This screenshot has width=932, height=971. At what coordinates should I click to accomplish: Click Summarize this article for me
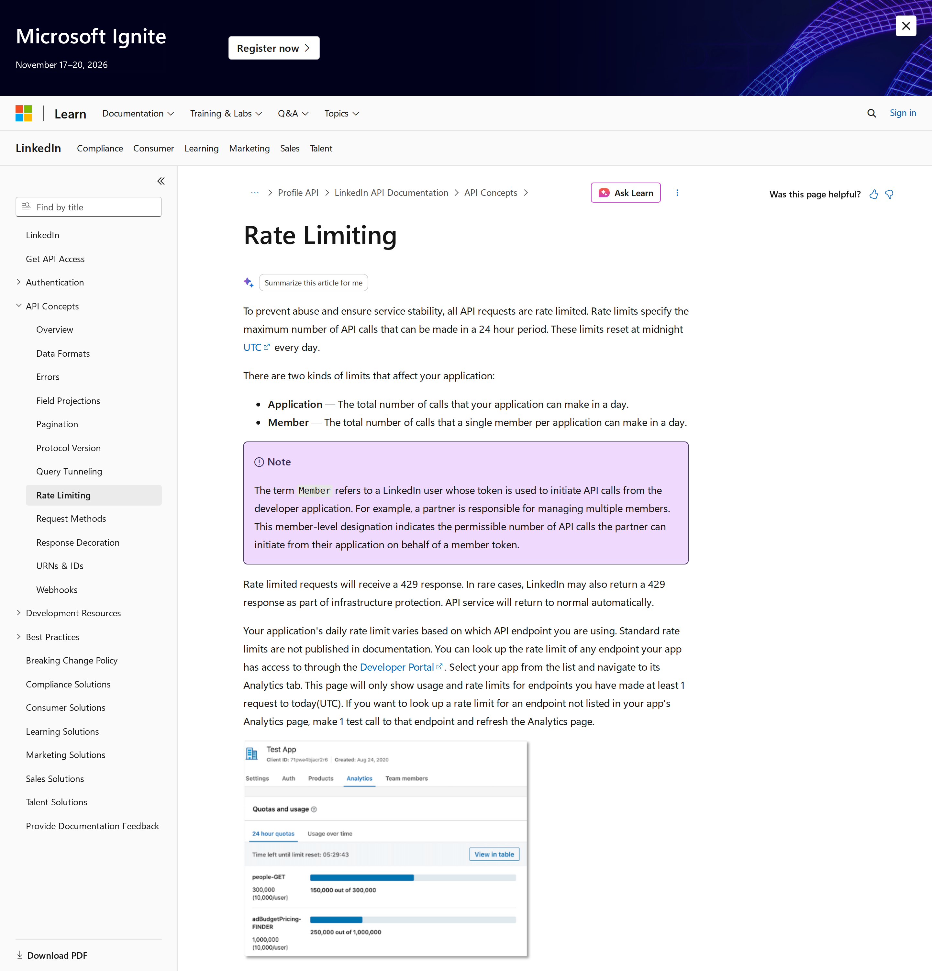click(313, 282)
